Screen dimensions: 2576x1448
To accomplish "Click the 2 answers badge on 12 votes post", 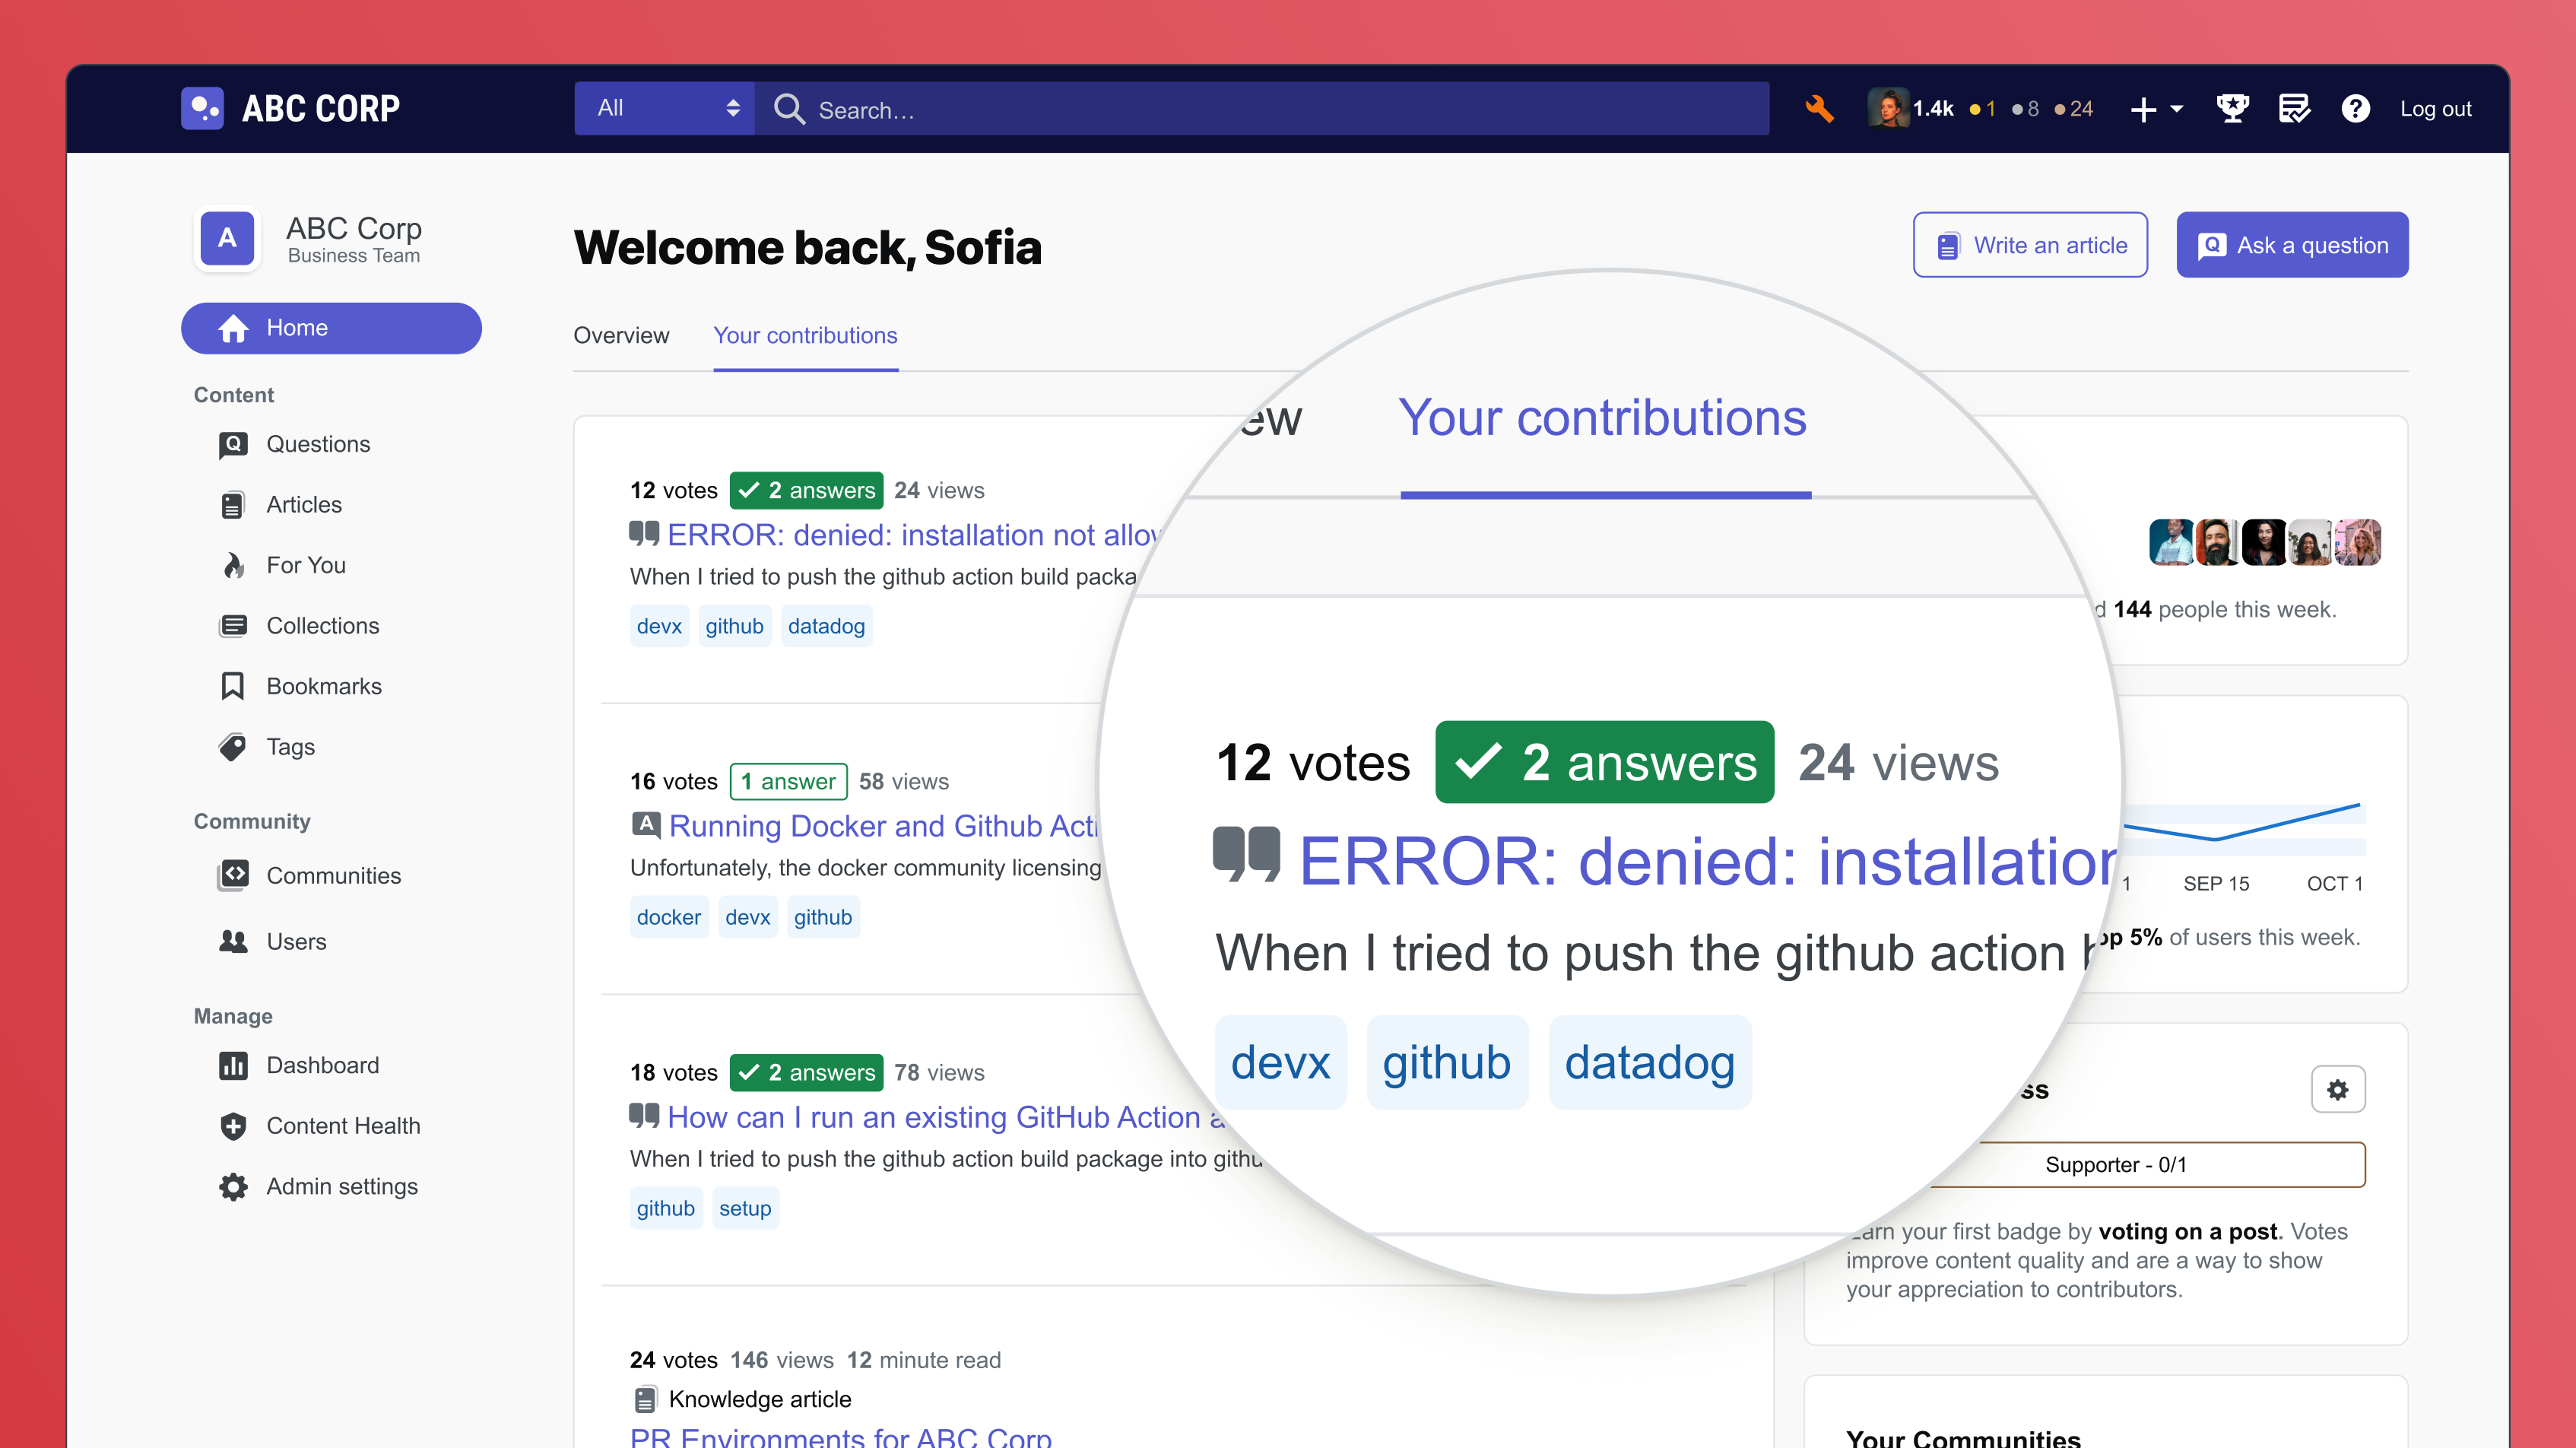I will (806, 490).
